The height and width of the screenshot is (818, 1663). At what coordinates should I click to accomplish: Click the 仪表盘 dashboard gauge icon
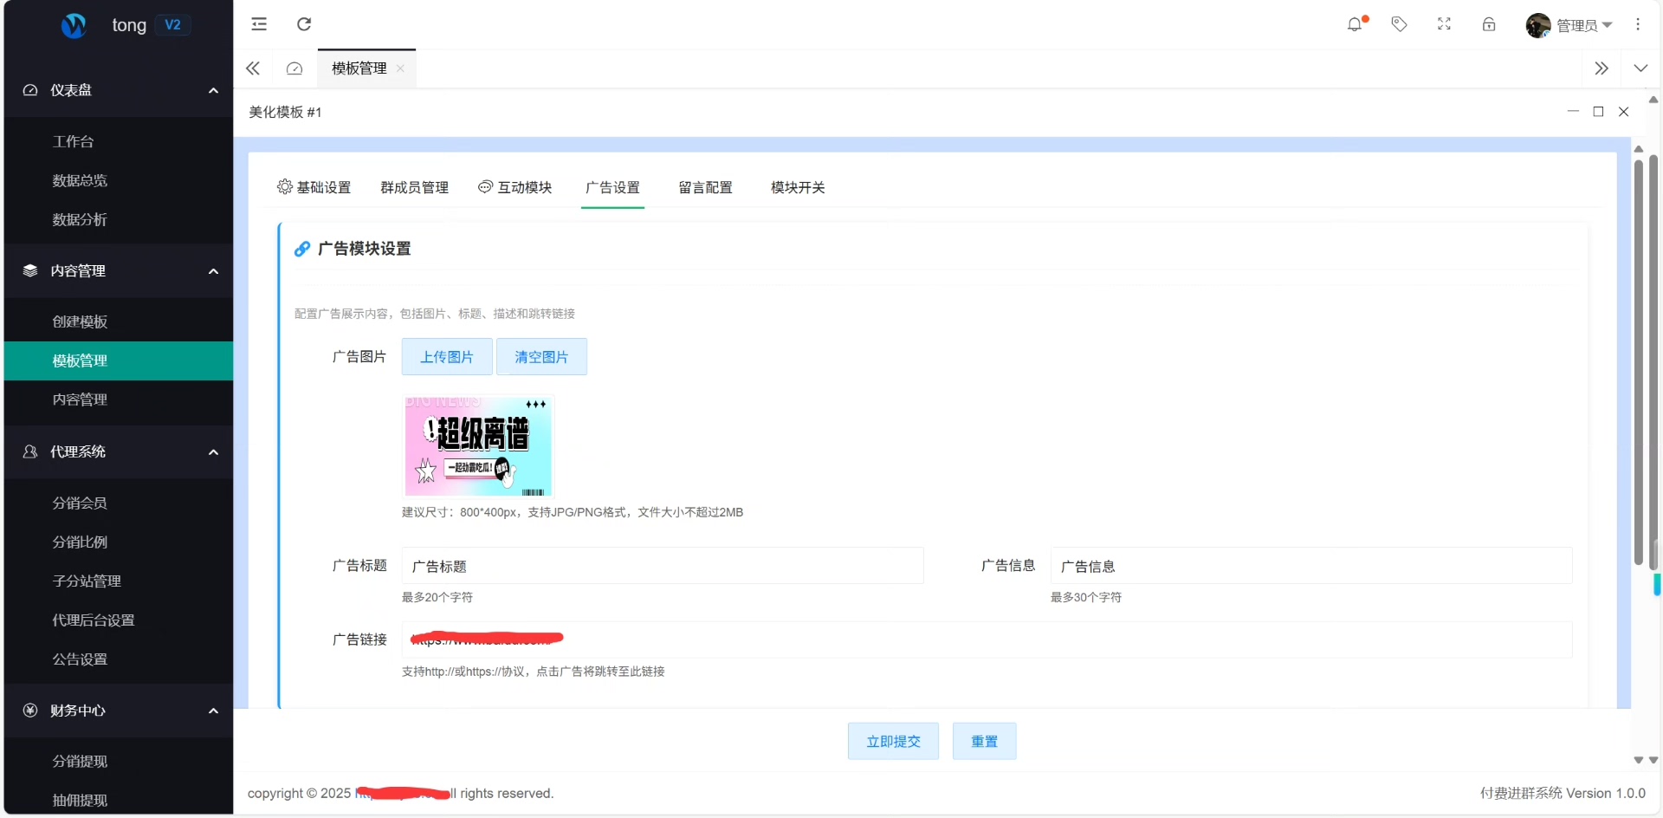pyautogui.click(x=30, y=90)
